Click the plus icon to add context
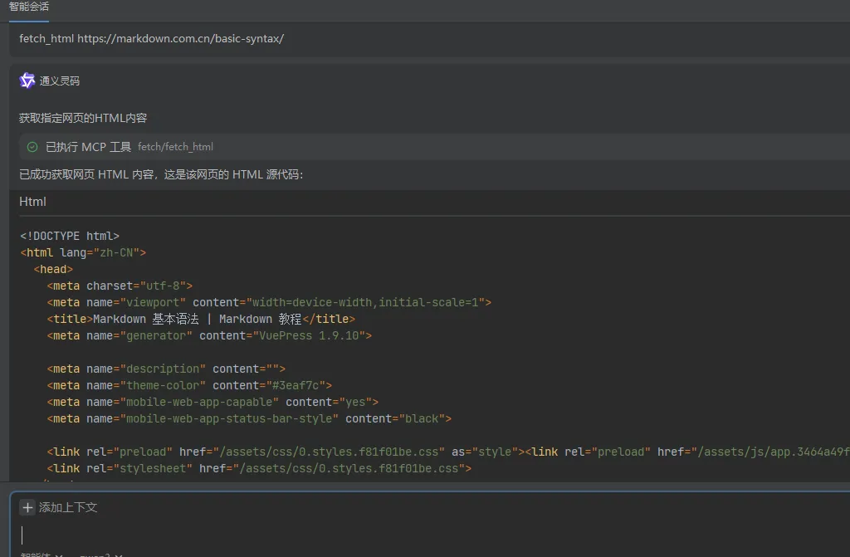 coord(27,508)
